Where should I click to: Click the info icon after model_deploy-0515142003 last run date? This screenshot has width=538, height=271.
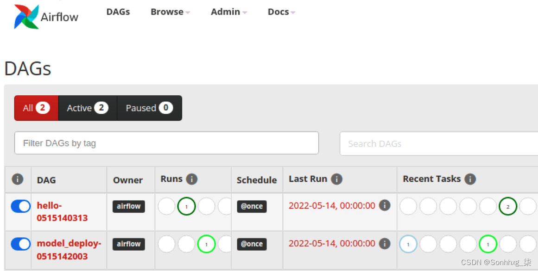(x=385, y=244)
